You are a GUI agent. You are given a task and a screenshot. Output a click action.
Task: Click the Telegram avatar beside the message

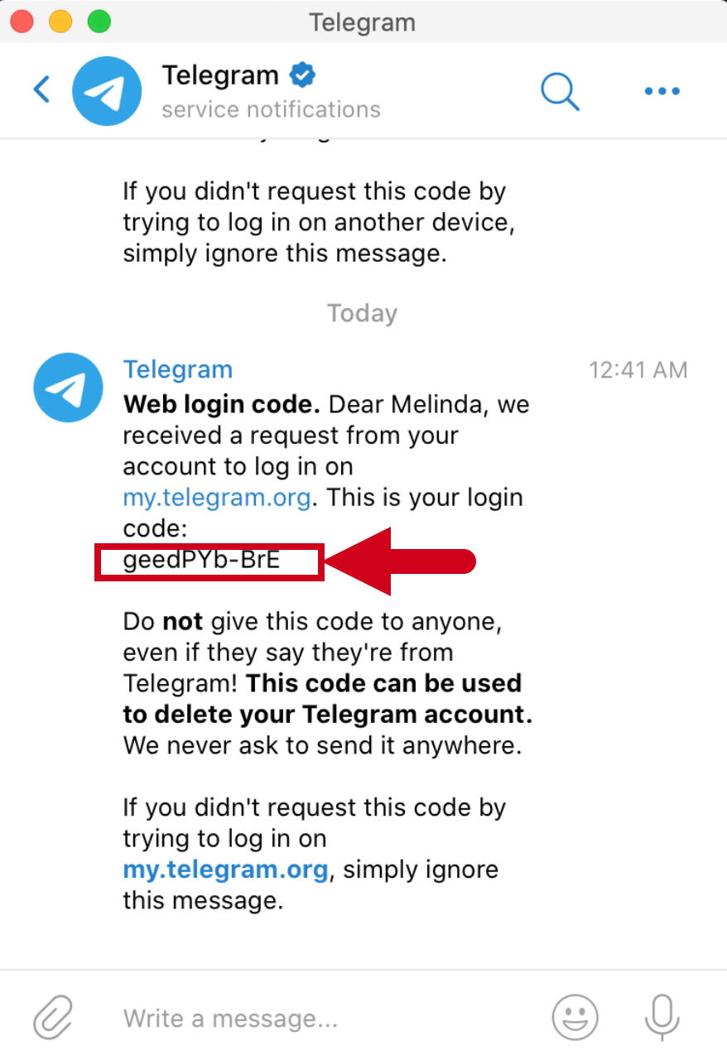68,388
